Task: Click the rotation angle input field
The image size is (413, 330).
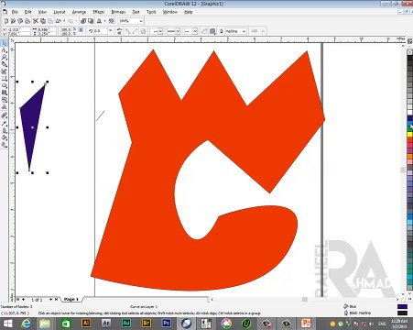Action: pyautogui.click(x=101, y=31)
